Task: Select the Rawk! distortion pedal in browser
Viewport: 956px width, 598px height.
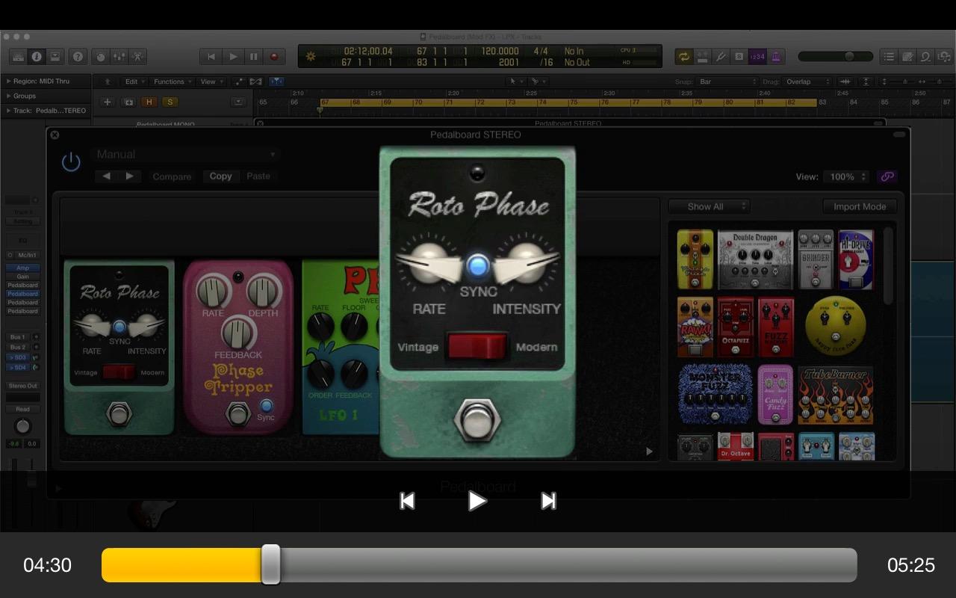Action: [x=695, y=327]
